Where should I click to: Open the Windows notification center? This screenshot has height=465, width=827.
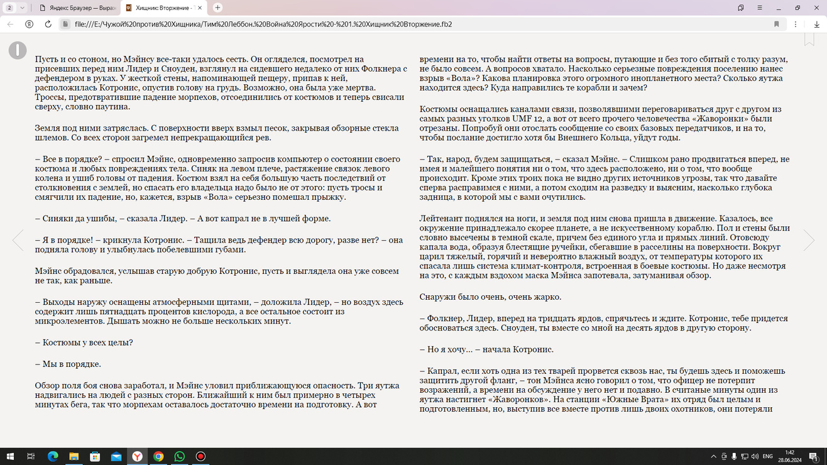tap(814, 456)
